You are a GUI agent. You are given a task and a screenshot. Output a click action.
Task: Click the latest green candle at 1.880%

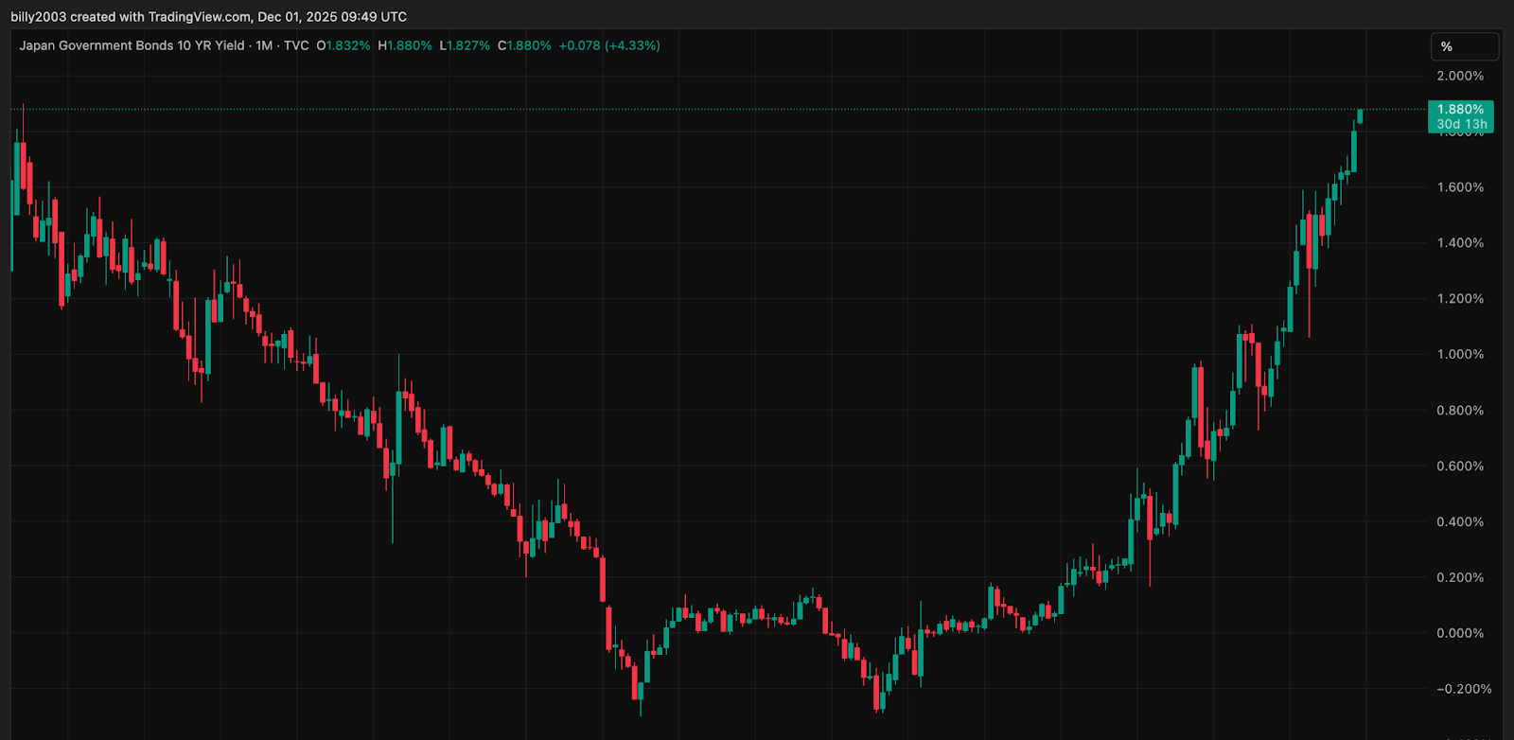click(x=1360, y=116)
